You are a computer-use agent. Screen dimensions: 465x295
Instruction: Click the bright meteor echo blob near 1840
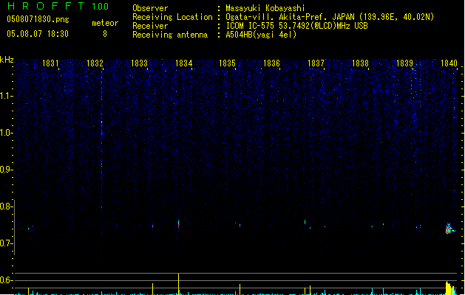(x=449, y=229)
